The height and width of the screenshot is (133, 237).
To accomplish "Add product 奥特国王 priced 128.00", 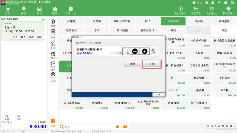I will pyautogui.click(x=97, y=104).
